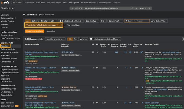Click the link icon in Beste Links filter
184x109 pixels.
[60, 21]
